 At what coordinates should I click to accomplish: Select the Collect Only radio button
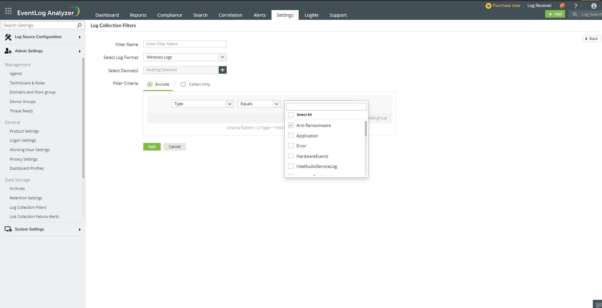[x=183, y=84]
